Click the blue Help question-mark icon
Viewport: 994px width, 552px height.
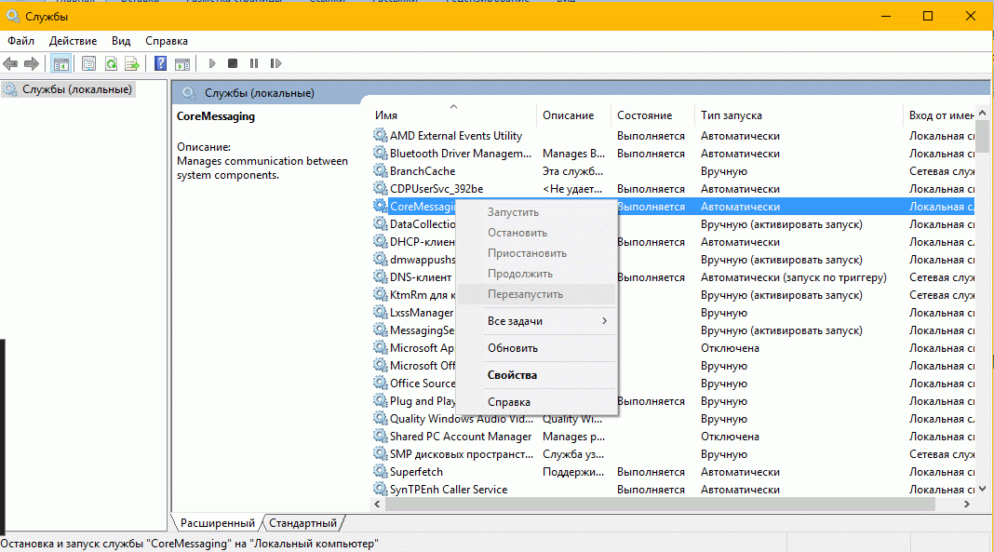(160, 63)
